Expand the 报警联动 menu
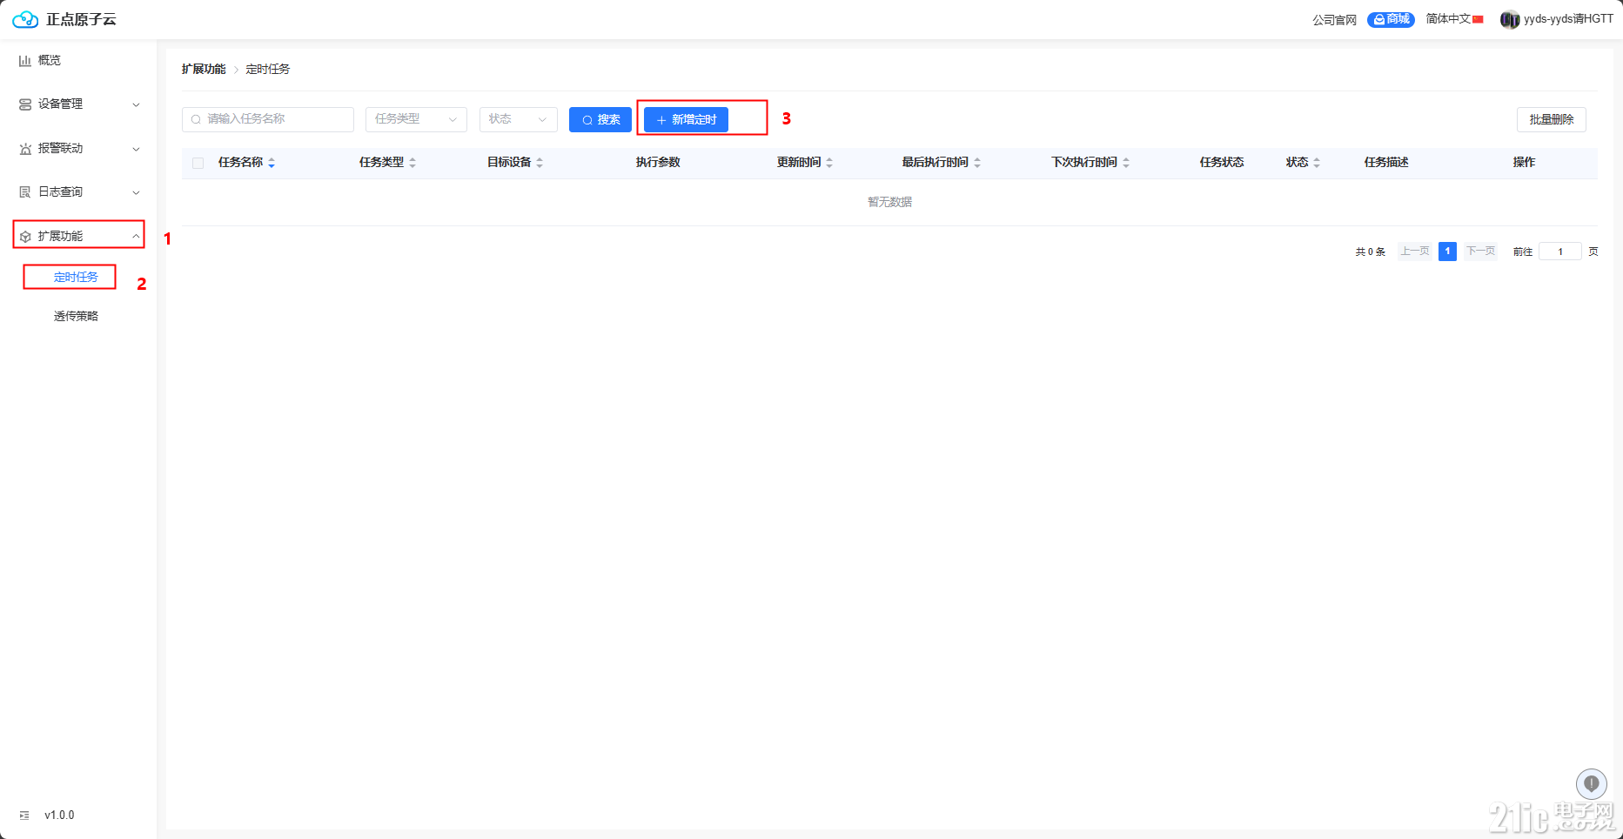Screen dimensions: 1623x839 [78, 149]
